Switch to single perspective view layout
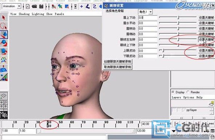Screen dimensions: 215x140 tap(4, 96)
